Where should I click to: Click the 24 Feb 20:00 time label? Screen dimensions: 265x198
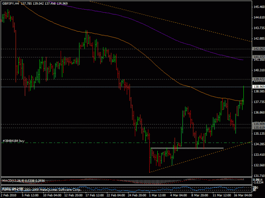point(137,195)
